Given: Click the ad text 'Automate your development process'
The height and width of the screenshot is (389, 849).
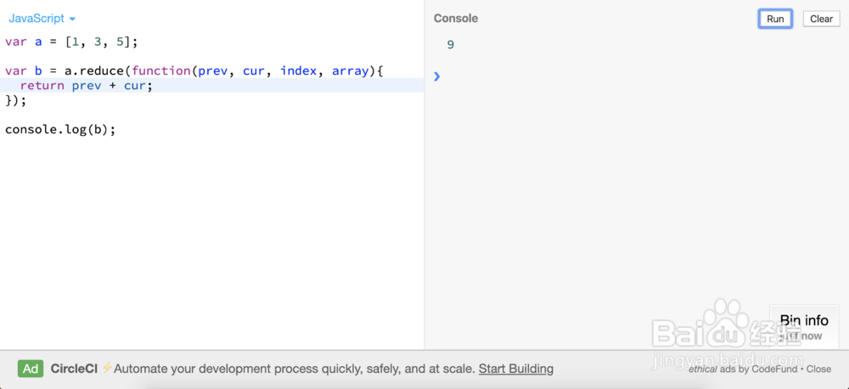Looking at the screenshot, I should click(212, 369).
